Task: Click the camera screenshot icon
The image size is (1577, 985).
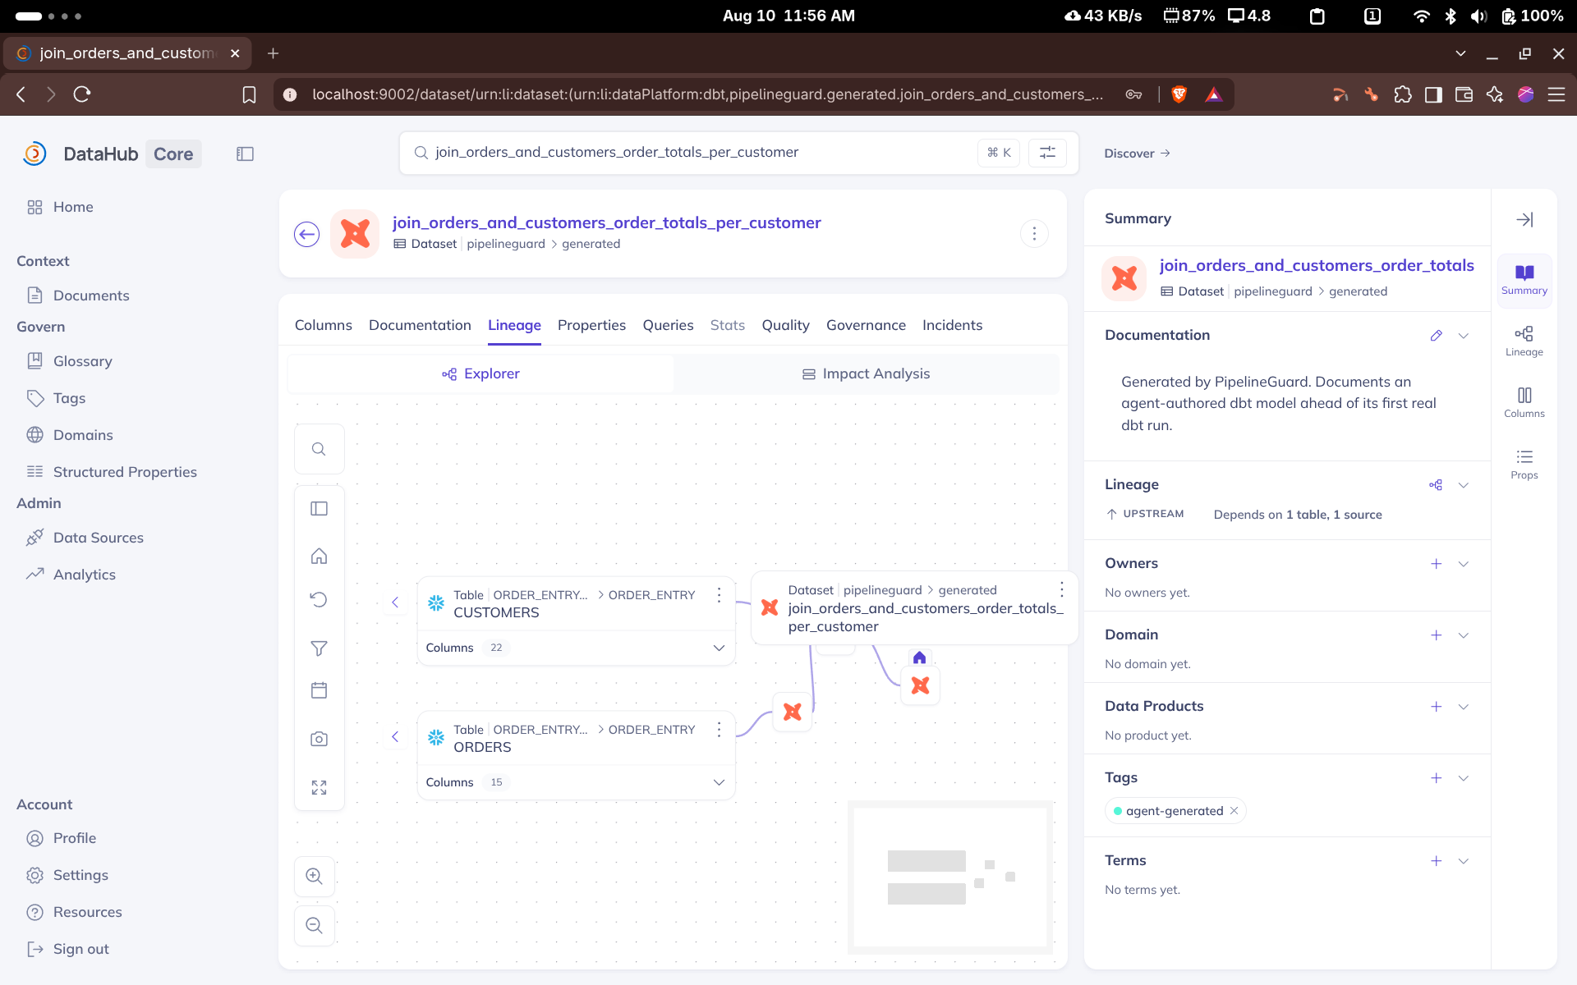Action: tap(319, 739)
